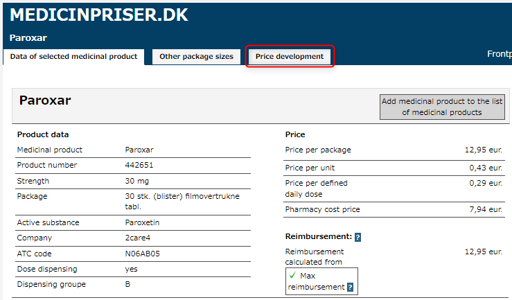
Task: Click the MEDICINPRISER.DK site title
Action: pos(98,15)
